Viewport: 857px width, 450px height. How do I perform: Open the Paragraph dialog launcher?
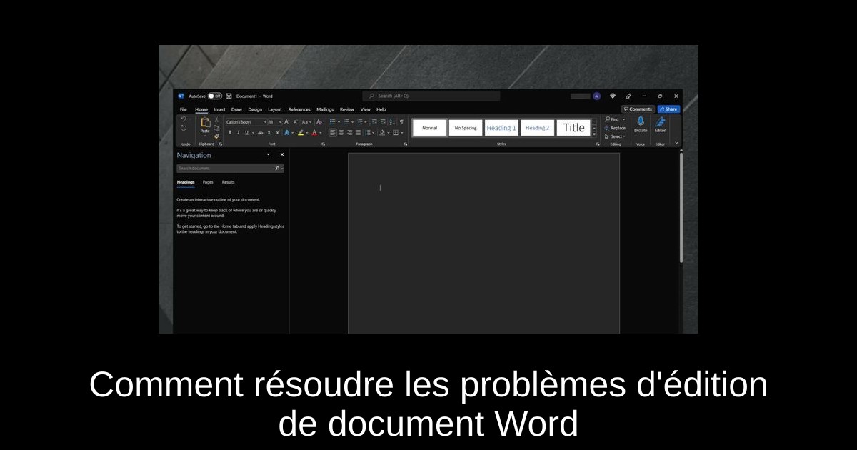tap(406, 144)
